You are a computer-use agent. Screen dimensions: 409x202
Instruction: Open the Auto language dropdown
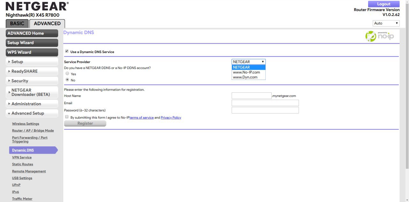point(386,23)
